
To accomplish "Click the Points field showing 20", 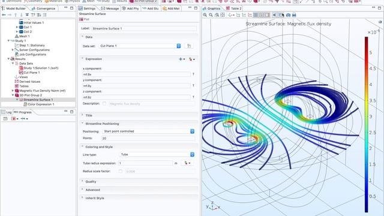I will tap(148, 138).
